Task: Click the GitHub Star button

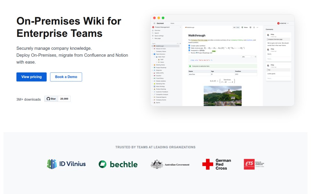Action: 51,99
